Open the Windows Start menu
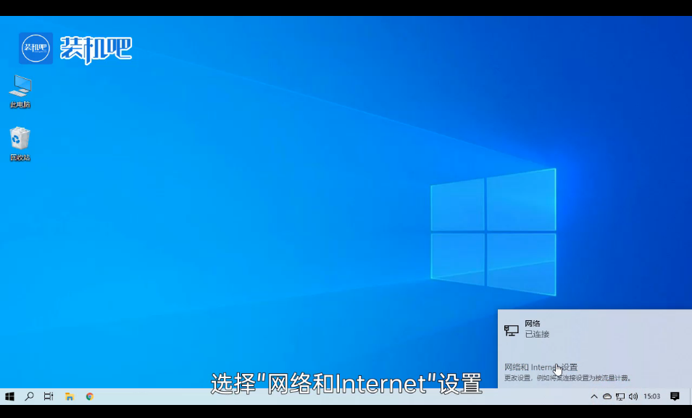Screen dimensions: 692x418 tap(10, 396)
